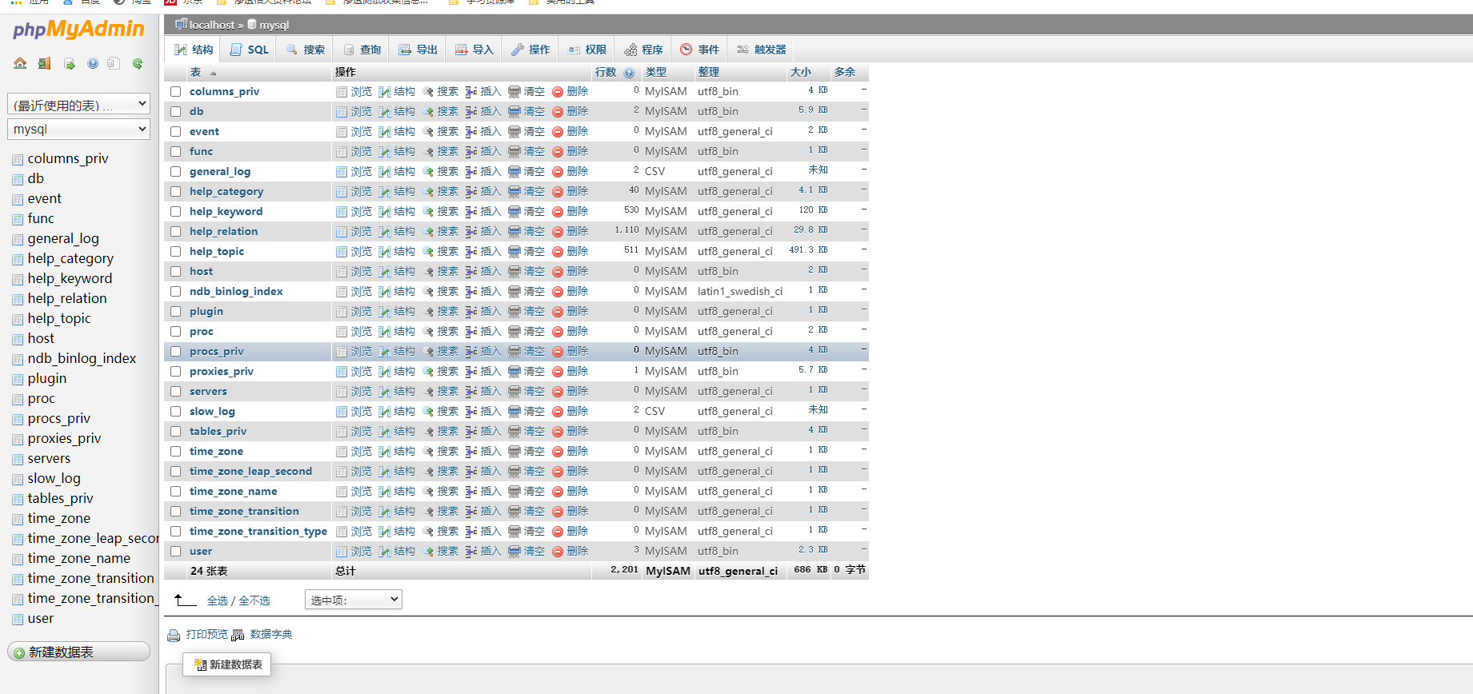Screen dimensions: 1473x694
Task: Select the help_relation row checkbox
Action: 176,232
